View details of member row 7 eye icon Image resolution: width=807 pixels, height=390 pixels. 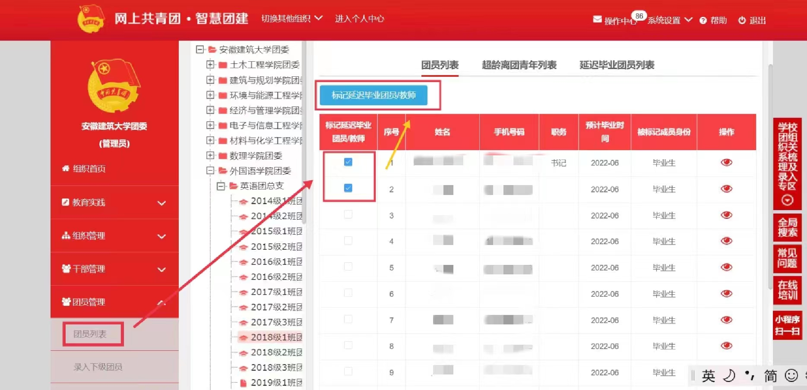(x=727, y=320)
